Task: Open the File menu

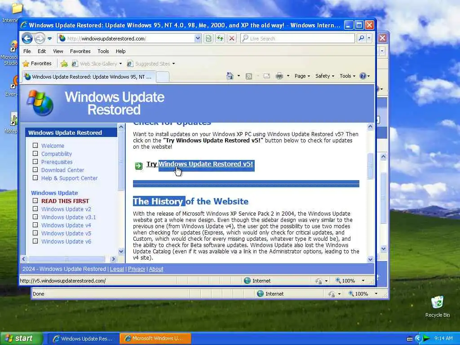Action: click(27, 51)
